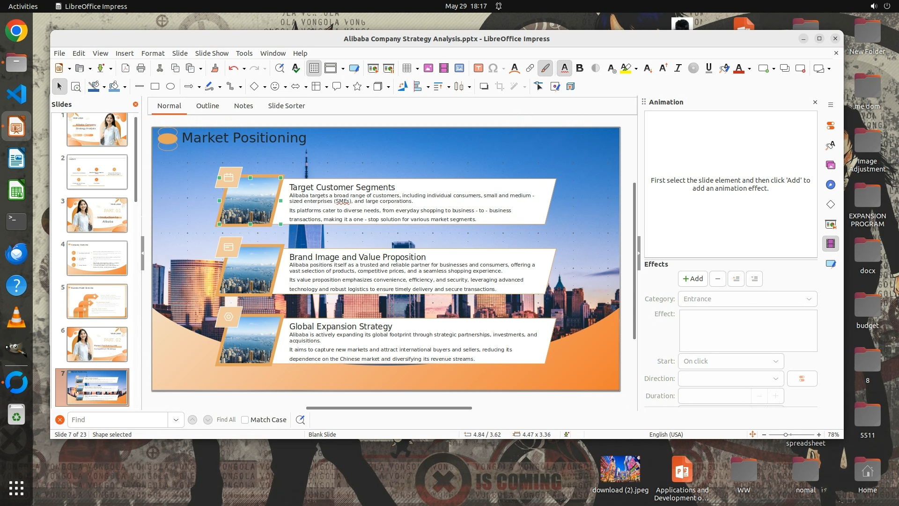Click the Print icon in toolbar
899x506 pixels.
[141, 68]
